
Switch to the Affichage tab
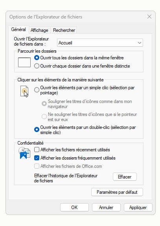(39, 30)
